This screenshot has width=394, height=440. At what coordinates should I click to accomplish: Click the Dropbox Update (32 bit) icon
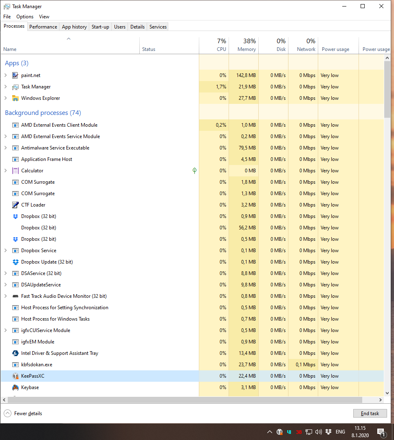point(15,262)
